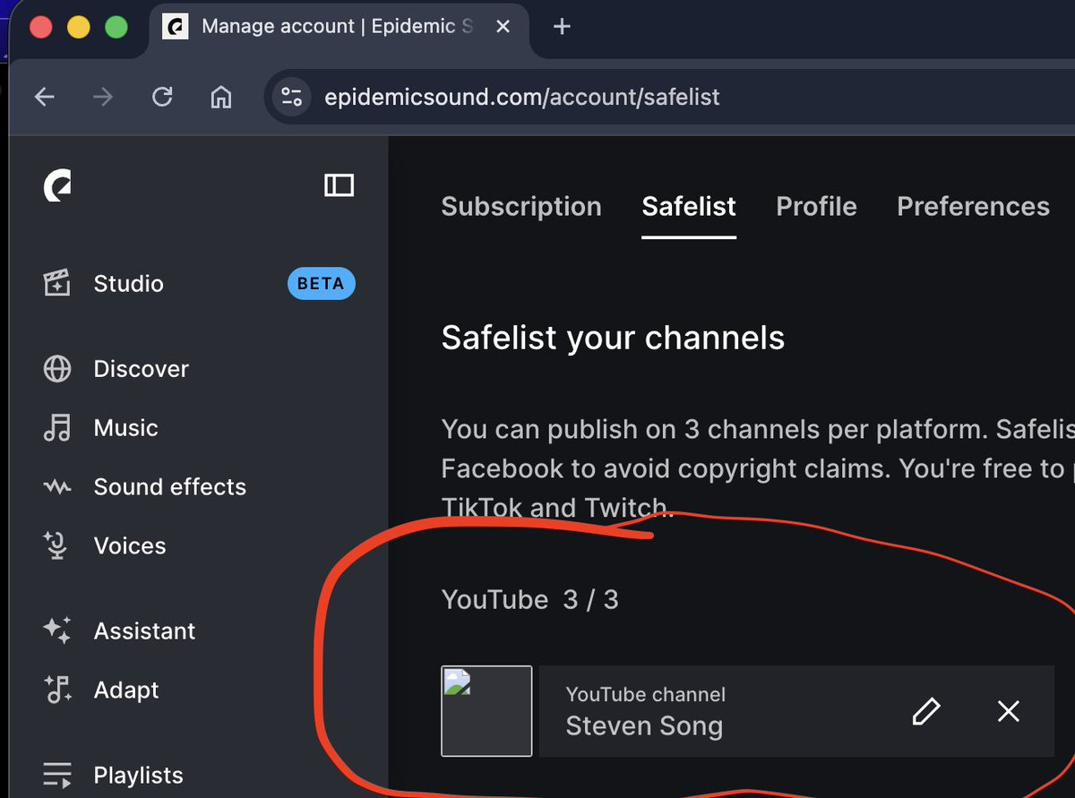
Task: Remove Steven Song channel with X icon
Action: (1009, 711)
